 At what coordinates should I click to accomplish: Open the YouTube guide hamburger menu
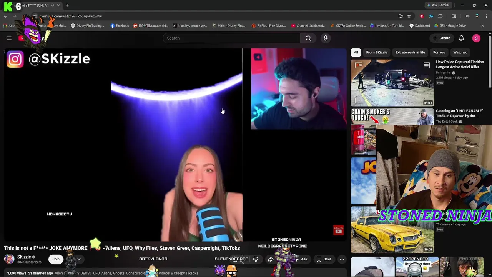tap(9, 38)
